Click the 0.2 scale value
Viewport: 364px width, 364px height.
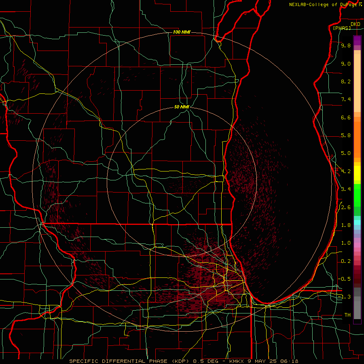point(346,261)
